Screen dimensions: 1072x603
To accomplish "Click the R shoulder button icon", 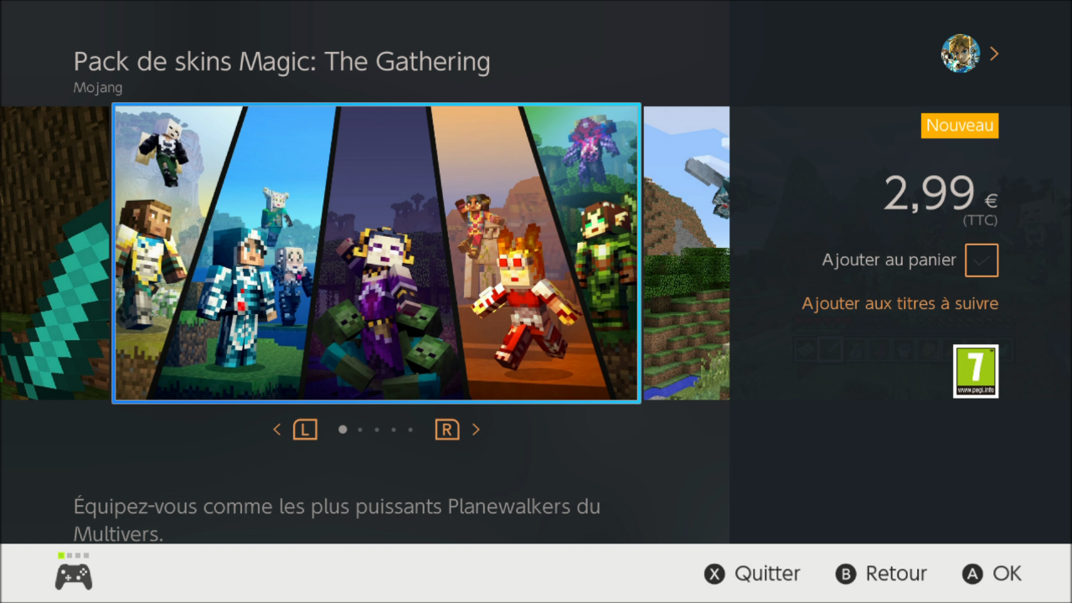I will click(447, 430).
